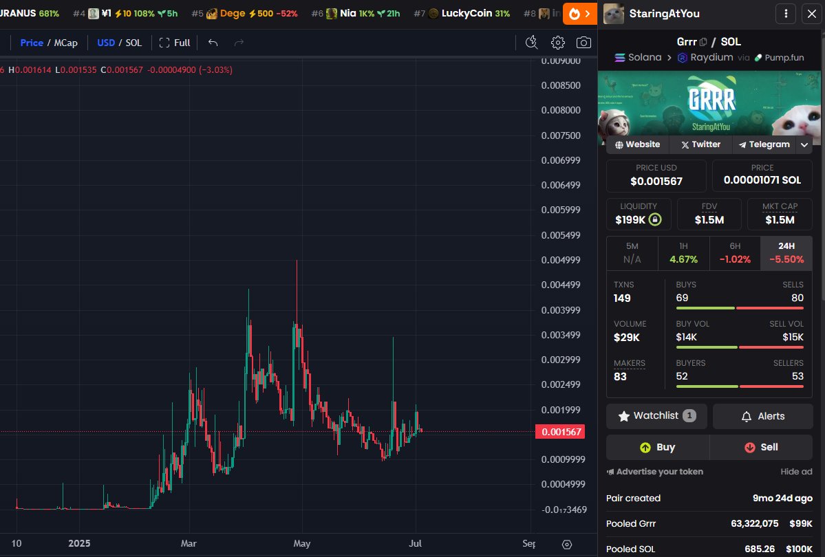The width and height of the screenshot is (825, 557).
Task: Click the Raydium DEX link
Action: point(705,57)
